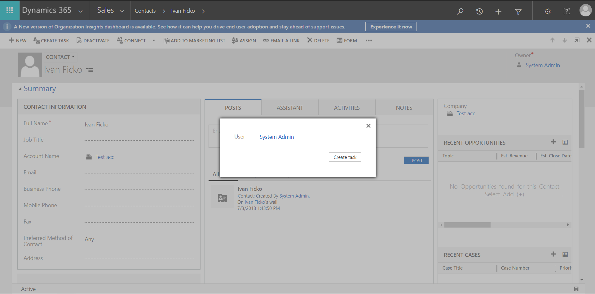Click the search magnifier icon

pos(460,11)
